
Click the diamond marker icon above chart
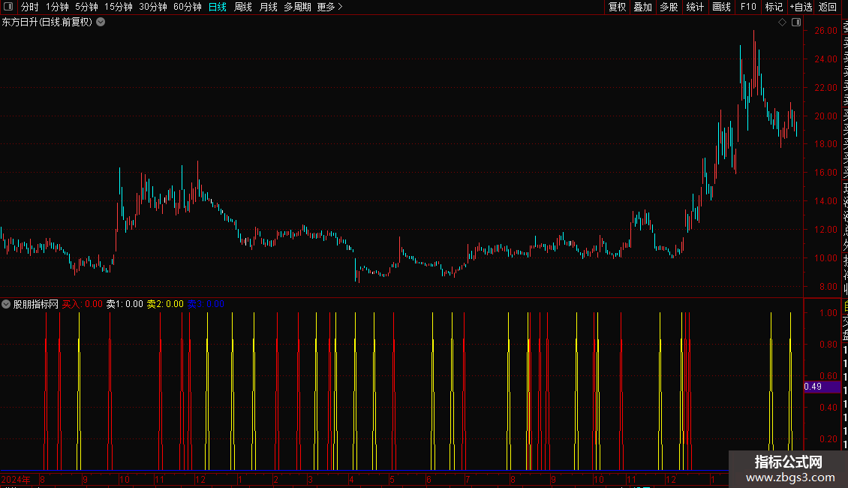click(782, 23)
